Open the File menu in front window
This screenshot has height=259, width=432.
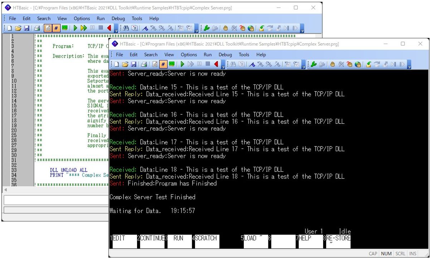[x=120, y=55]
